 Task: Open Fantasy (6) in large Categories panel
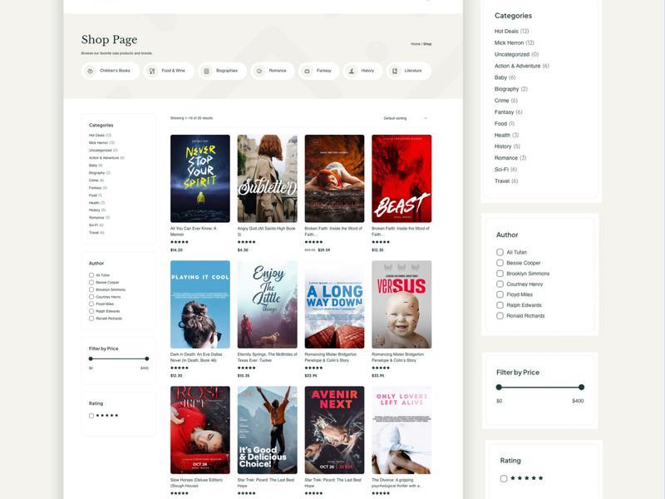[x=508, y=112]
